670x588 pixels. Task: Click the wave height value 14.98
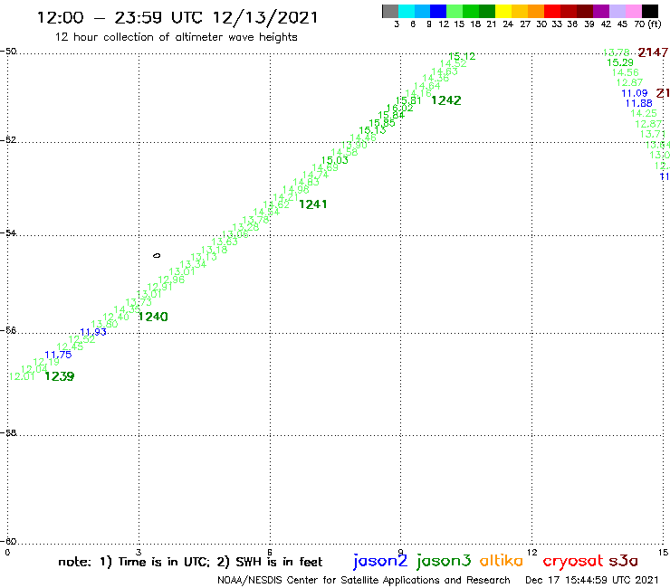tap(296, 190)
